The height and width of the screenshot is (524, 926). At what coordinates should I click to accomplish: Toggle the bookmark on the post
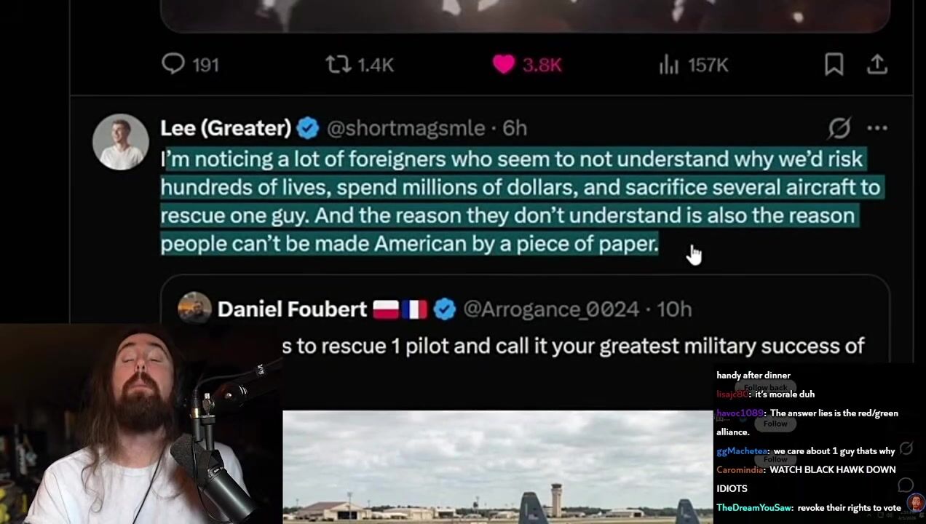(x=834, y=65)
